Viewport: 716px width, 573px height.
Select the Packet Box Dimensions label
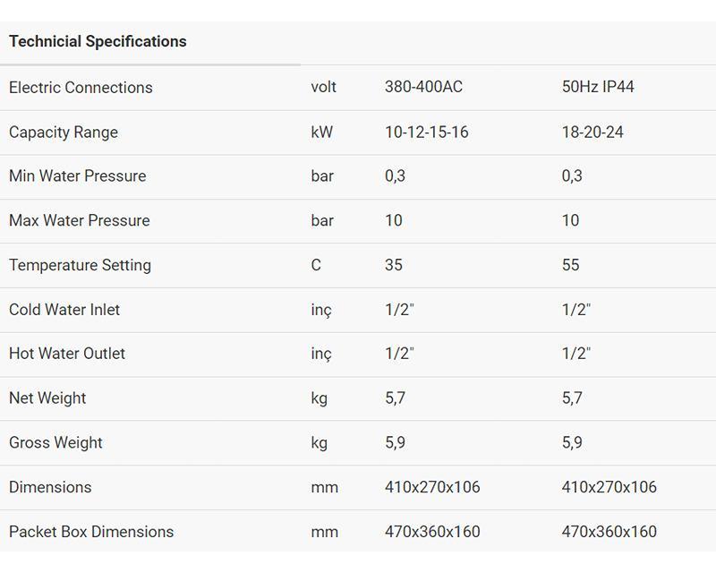pyautogui.click(x=91, y=532)
